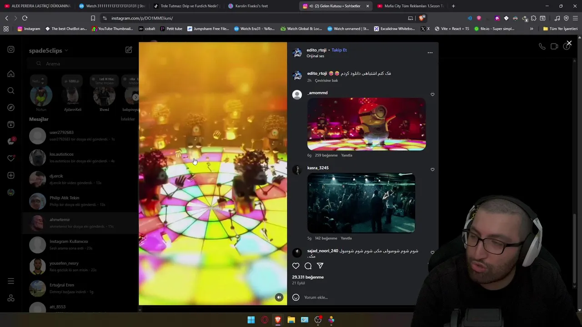Screen dimensions: 582x327
Task: Click the 259 beğenme count
Action: [326, 155]
